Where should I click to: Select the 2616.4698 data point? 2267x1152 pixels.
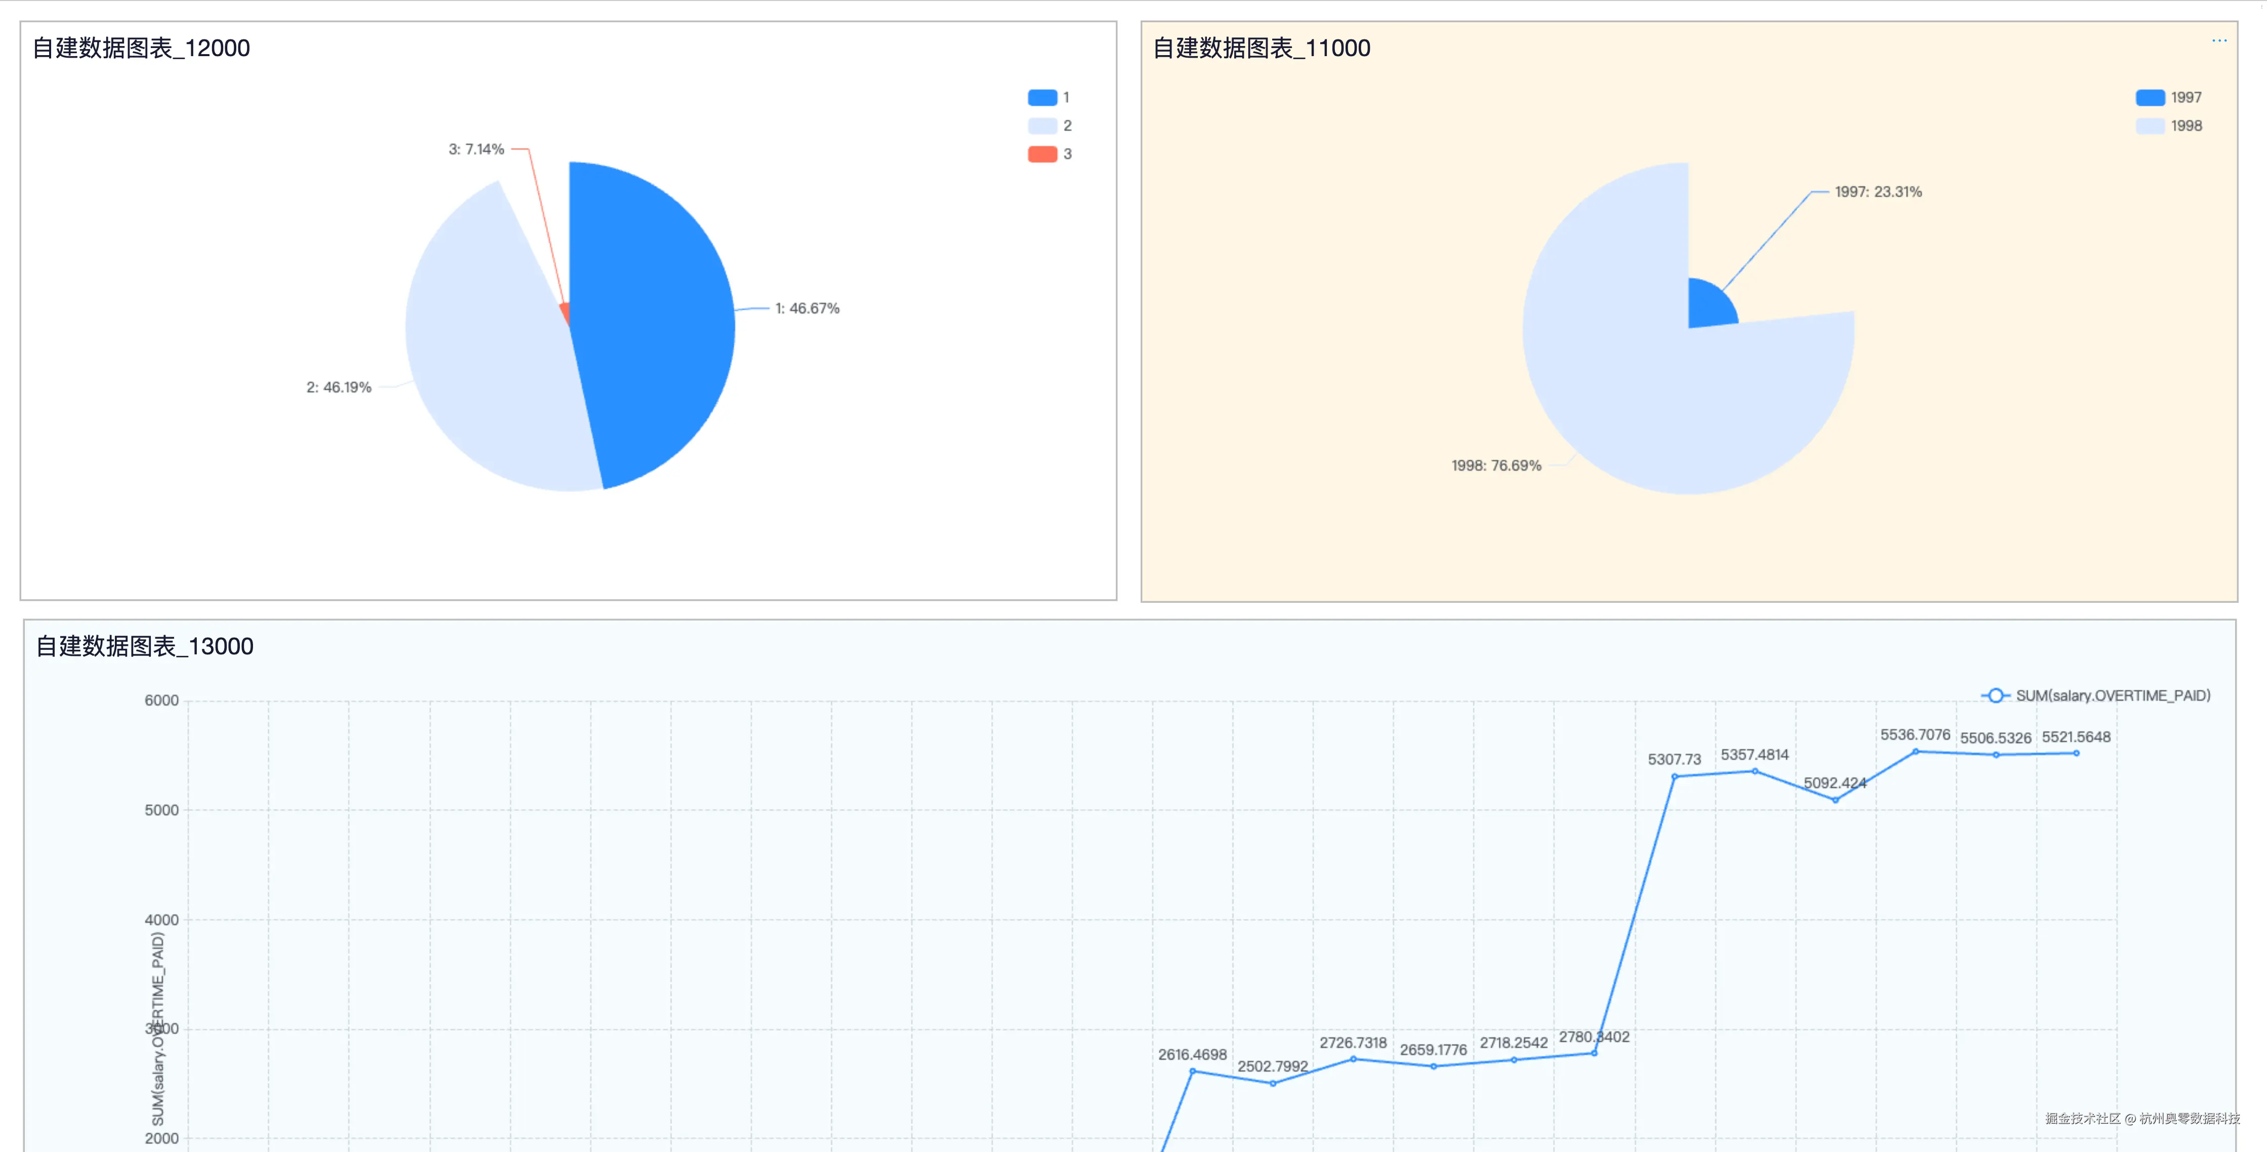1193,1071
